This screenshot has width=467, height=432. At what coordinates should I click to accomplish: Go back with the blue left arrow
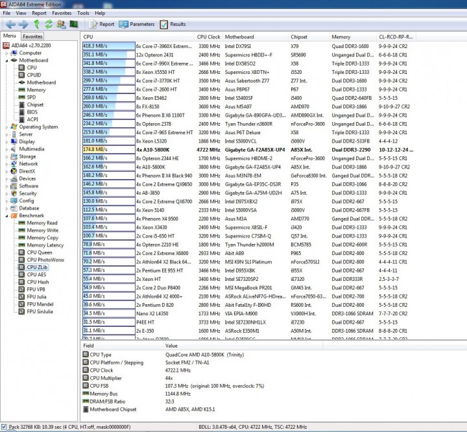tap(10, 24)
